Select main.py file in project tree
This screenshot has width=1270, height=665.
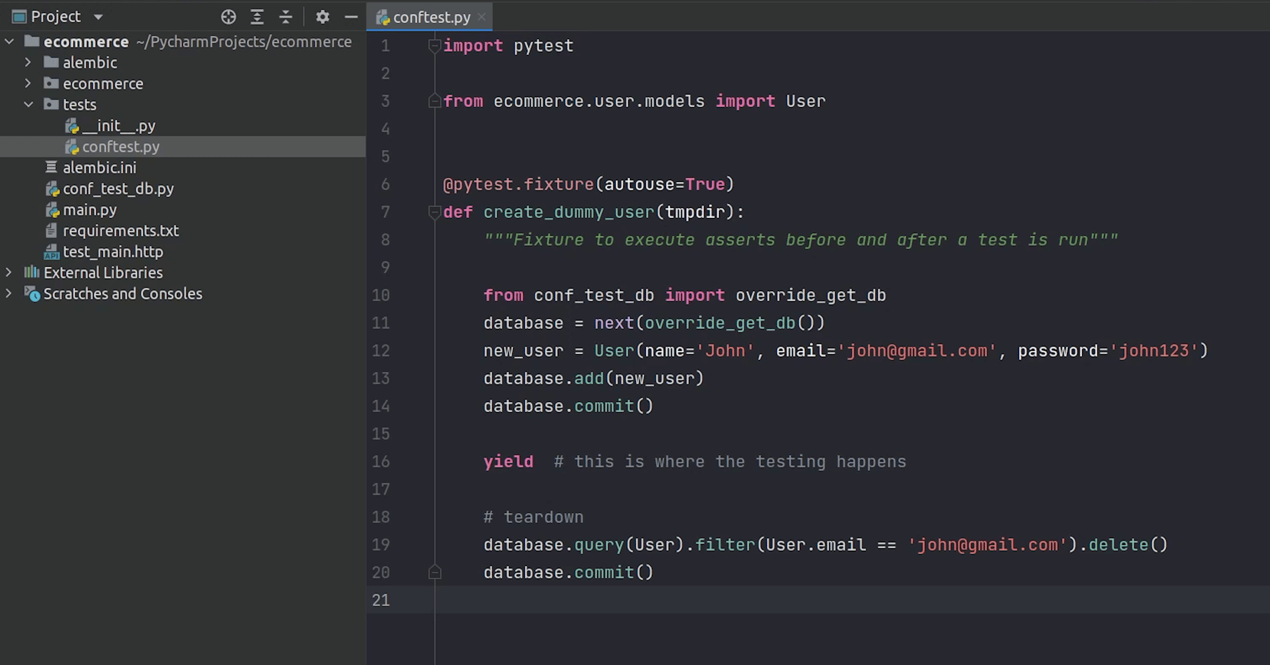[x=90, y=210]
